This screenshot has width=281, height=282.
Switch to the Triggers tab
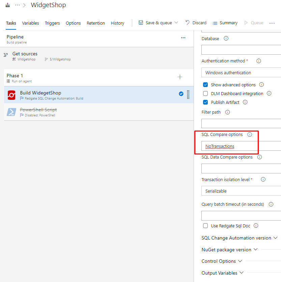point(52,23)
